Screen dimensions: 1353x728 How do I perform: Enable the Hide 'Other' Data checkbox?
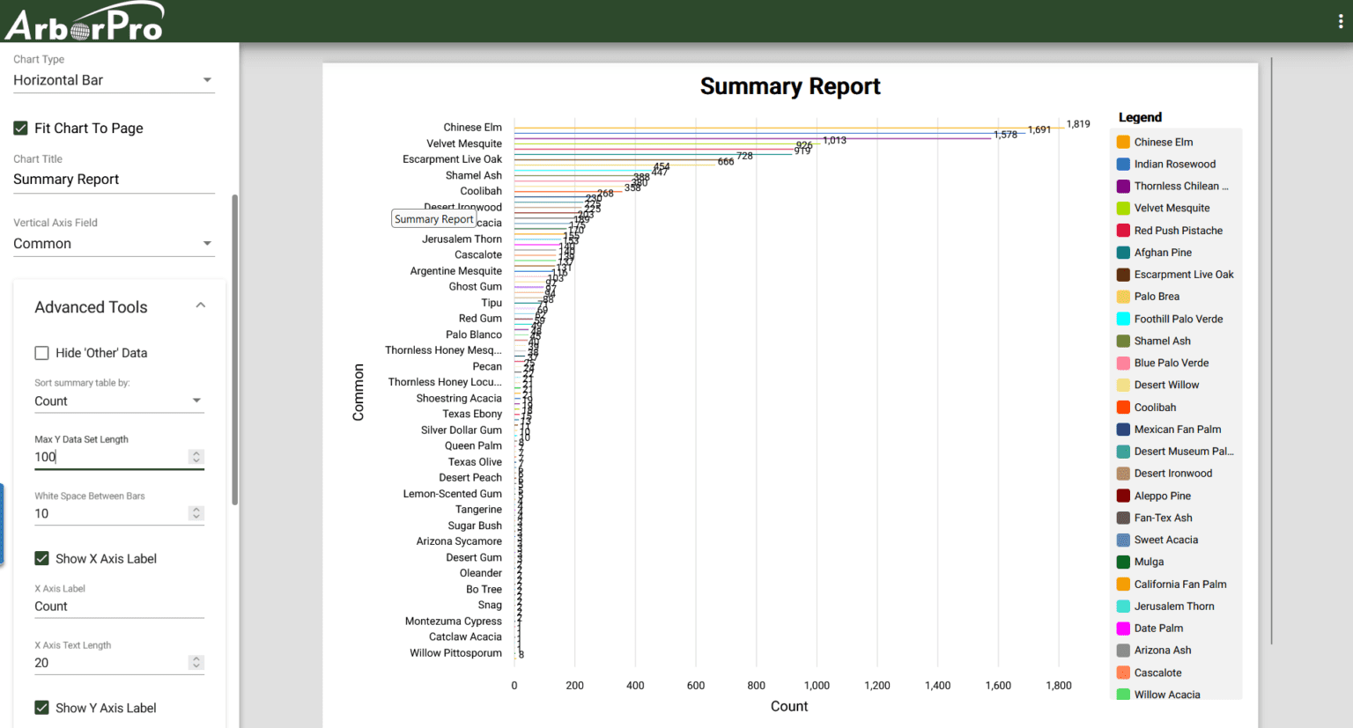coord(41,353)
